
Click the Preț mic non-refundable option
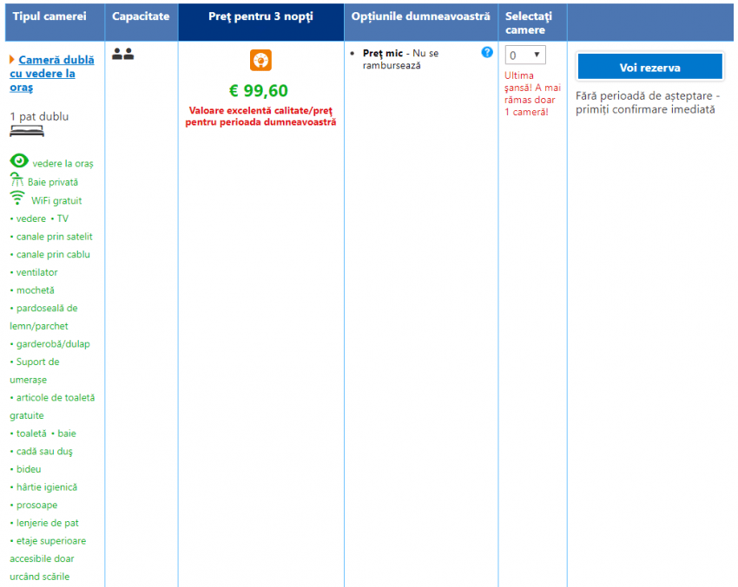[400, 59]
